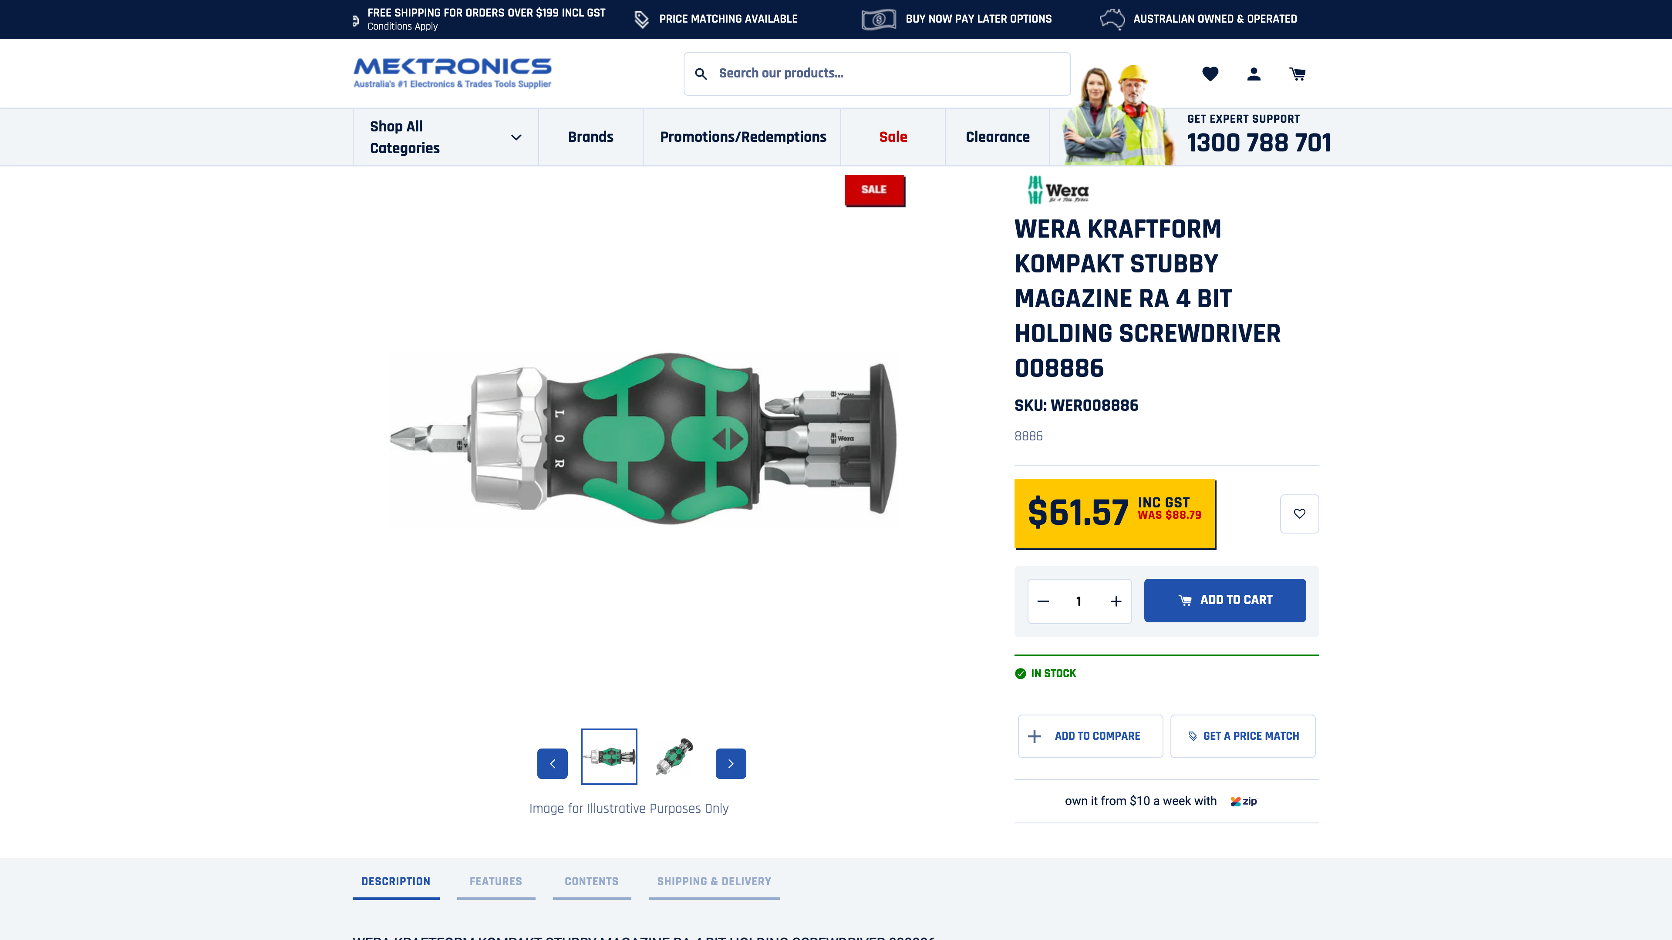Show previous product image arrow
The height and width of the screenshot is (940, 1672).
click(x=553, y=764)
